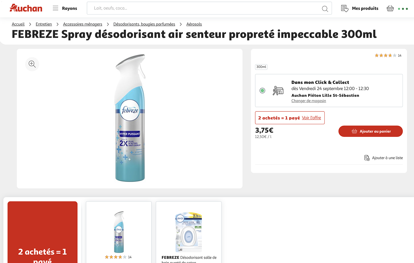Click Changer de magasin link

(x=309, y=101)
